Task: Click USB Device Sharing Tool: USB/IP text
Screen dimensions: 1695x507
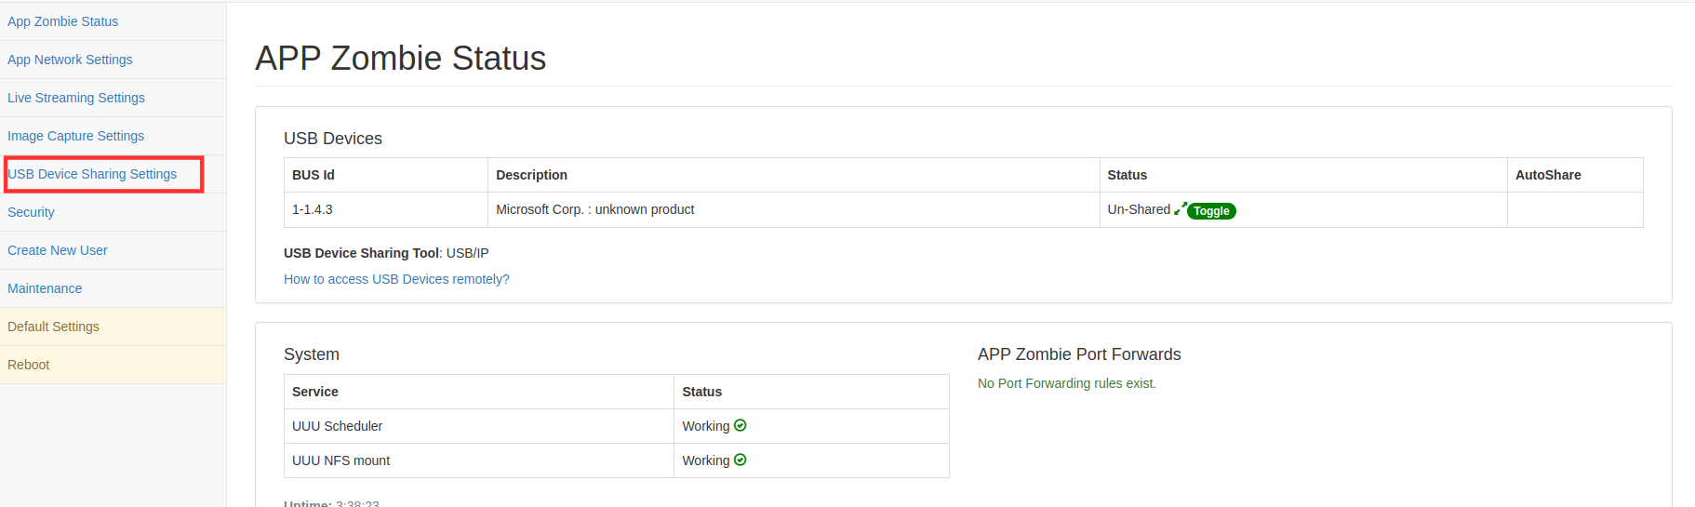Action: (x=386, y=253)
